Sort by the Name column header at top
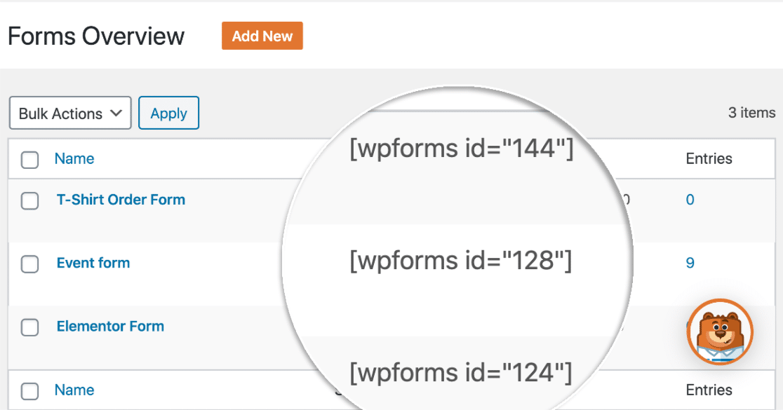 point(74,158)
